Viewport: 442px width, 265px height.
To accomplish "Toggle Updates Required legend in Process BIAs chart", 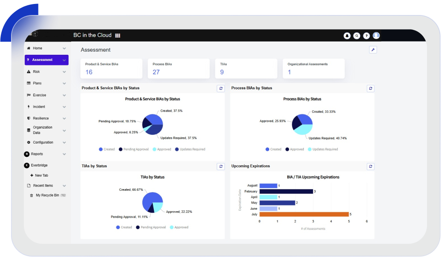I will pos(323,149).
